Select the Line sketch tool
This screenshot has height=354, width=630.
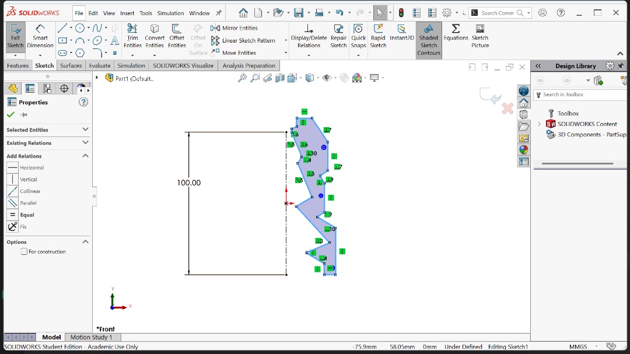pyautogui.click(x=62, y=28)
